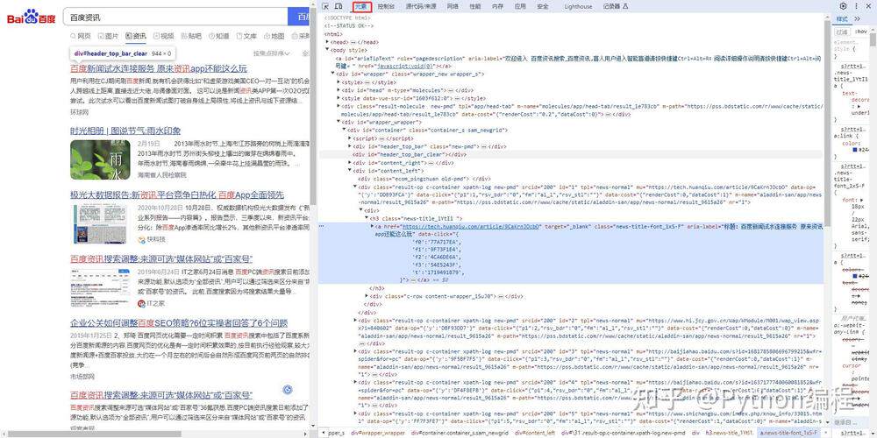Expand the <head> node
Image resolution: width=877 pixels, height=438 pixels.
point(328,42)
